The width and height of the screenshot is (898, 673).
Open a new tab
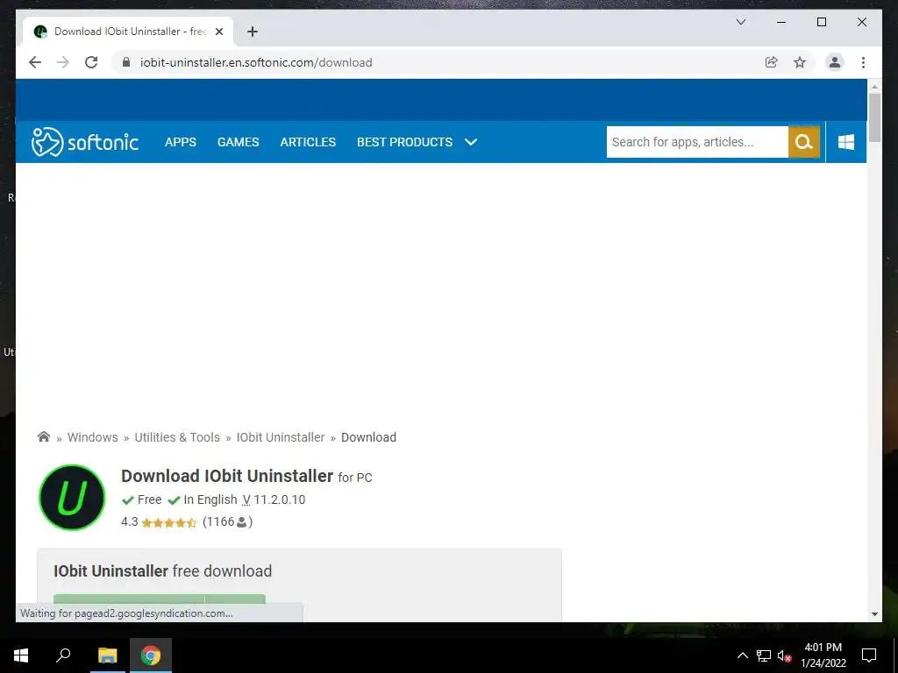click(x=253, y=32)
